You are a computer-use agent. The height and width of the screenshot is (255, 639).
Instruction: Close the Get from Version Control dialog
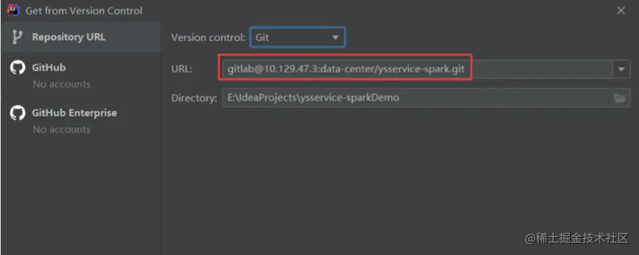(x=621, y=10)
